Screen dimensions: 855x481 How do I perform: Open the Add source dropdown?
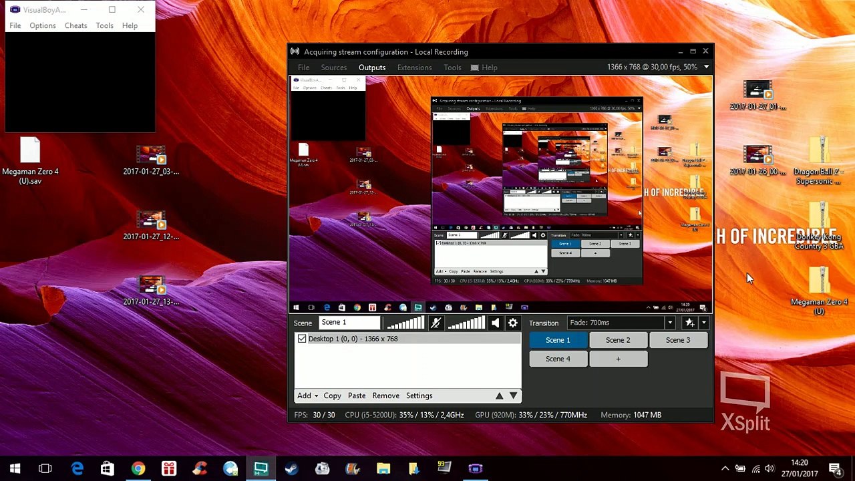307,395
